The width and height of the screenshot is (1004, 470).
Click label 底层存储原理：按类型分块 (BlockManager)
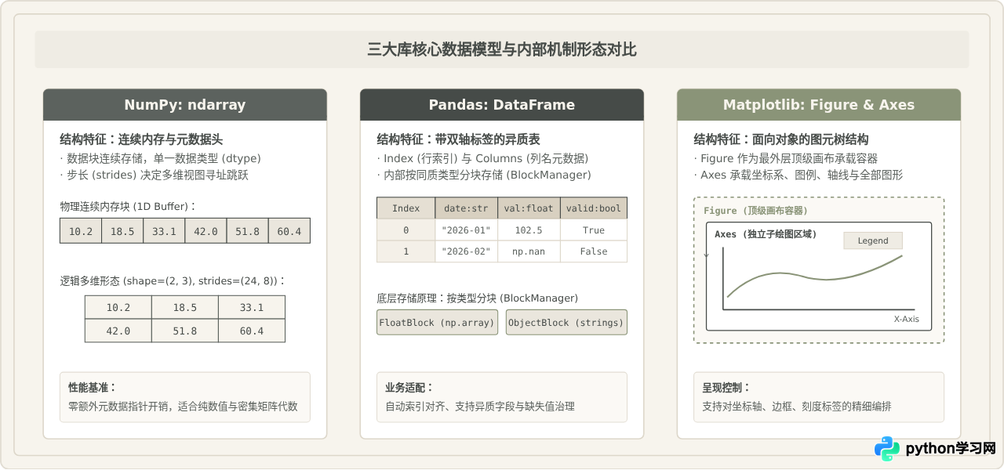478,298
